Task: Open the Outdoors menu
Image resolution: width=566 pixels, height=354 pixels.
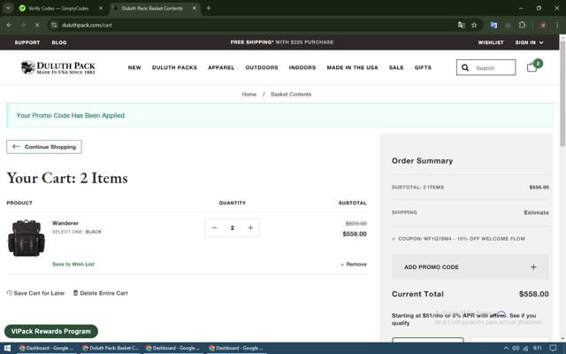Action: pos(262,67)
